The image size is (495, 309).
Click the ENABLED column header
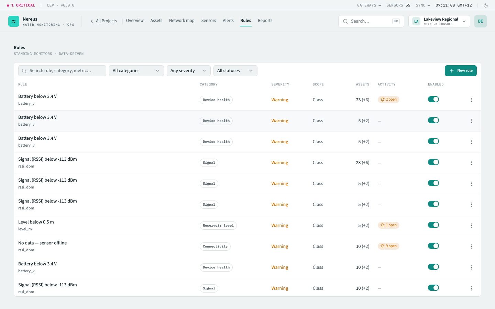click(436, 84)
